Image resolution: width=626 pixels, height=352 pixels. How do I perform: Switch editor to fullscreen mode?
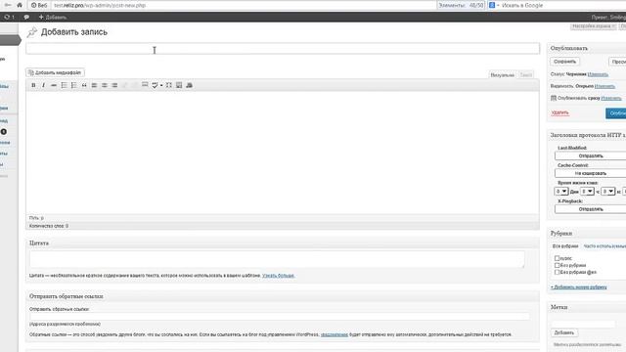pos(169,85)
